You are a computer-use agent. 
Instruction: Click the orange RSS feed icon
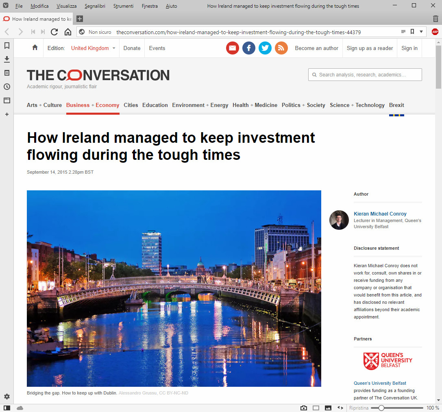pos(281,48)
